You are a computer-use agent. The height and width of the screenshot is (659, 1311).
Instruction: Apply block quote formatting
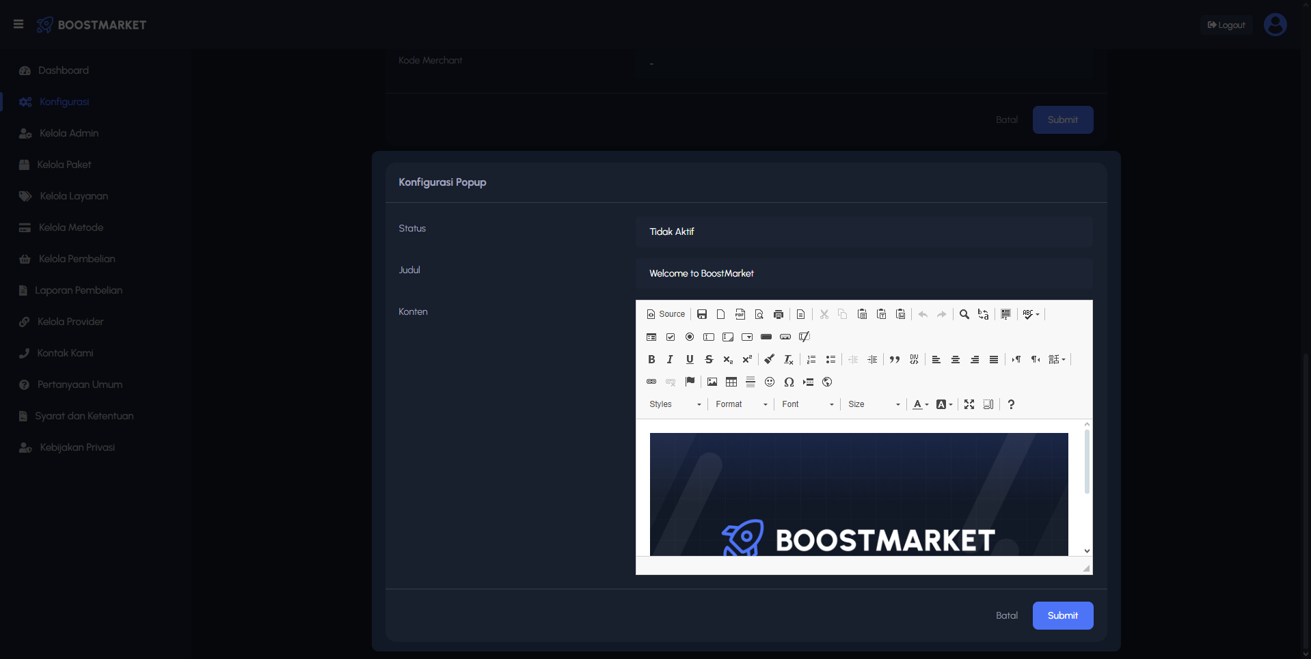point(894,359)
